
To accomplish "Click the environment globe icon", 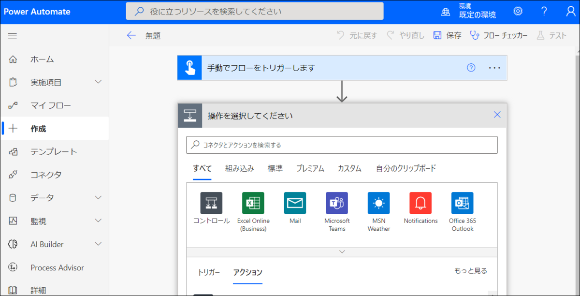I will (x=446, y=12).
